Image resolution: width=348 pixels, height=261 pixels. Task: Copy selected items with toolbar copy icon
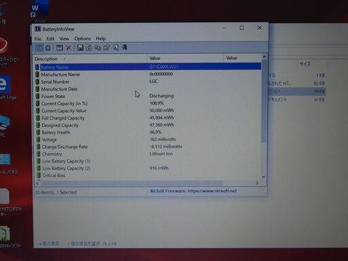pyautogui.click(x=98, y=48)
